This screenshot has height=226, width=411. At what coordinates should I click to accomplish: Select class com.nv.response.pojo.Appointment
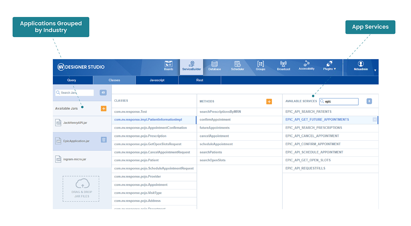click(x=154, y=185)
